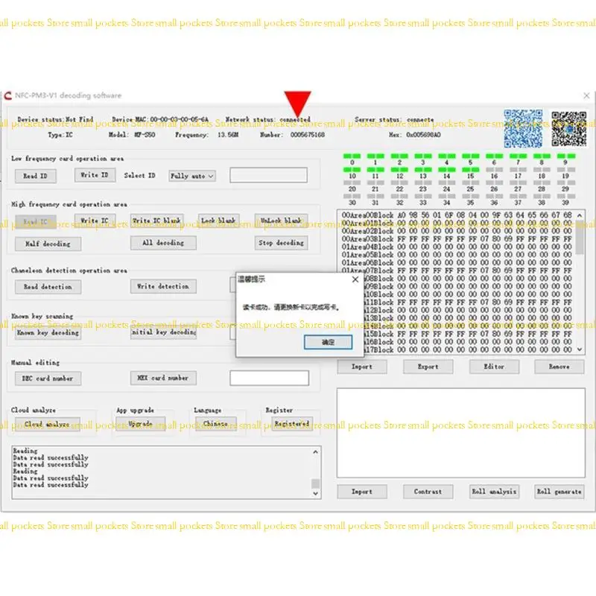Click sector 9 status indicator
The width and height of the screenshot is (596, 596).
coord(566,156)
